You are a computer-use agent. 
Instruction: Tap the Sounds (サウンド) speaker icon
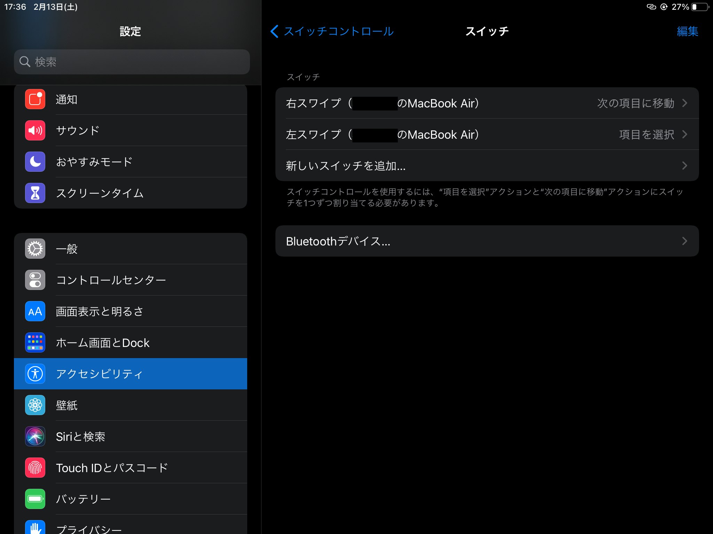point(35,130)
